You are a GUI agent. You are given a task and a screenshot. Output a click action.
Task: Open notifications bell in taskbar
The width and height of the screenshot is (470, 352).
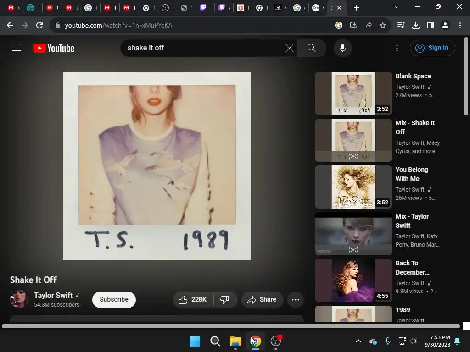[458, 341]
